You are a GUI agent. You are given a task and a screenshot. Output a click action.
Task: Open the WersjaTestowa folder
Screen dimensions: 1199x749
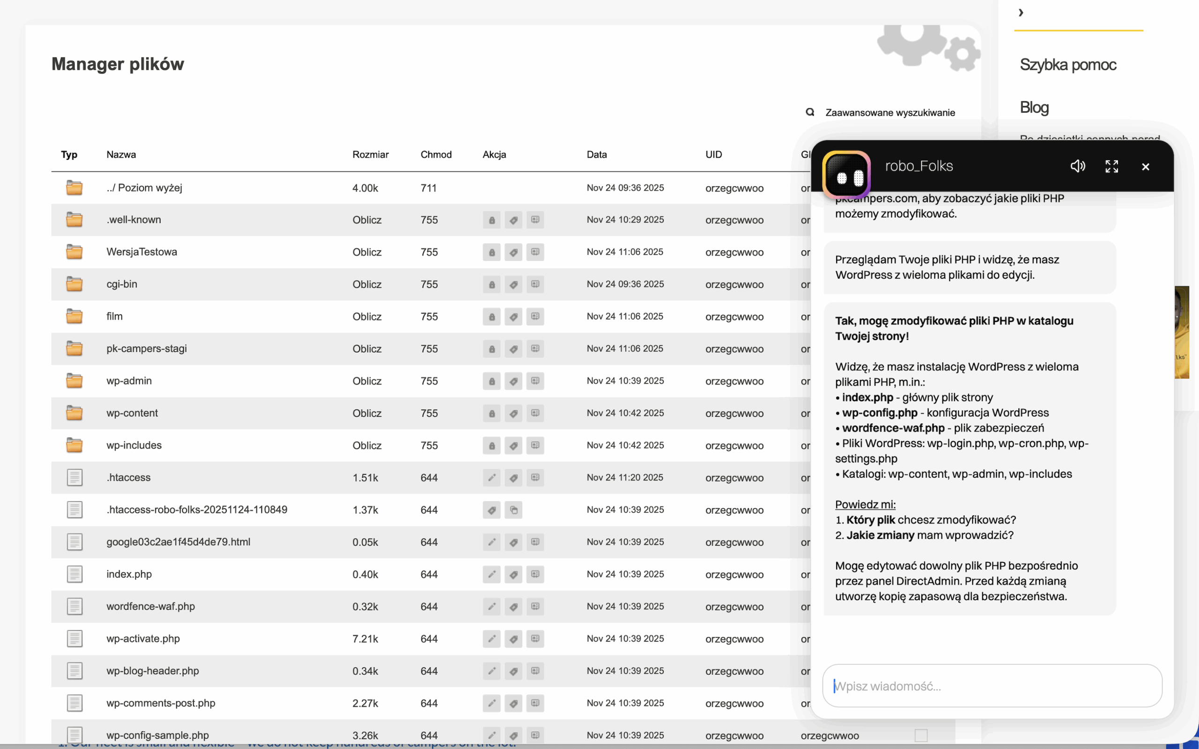pos(141,252)
